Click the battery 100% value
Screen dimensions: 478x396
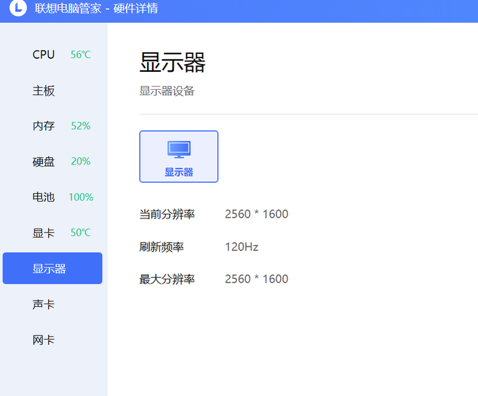(x=81, y=197)
